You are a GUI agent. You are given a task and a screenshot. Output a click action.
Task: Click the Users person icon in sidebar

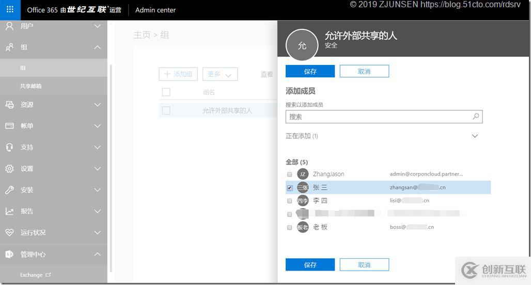10,26
